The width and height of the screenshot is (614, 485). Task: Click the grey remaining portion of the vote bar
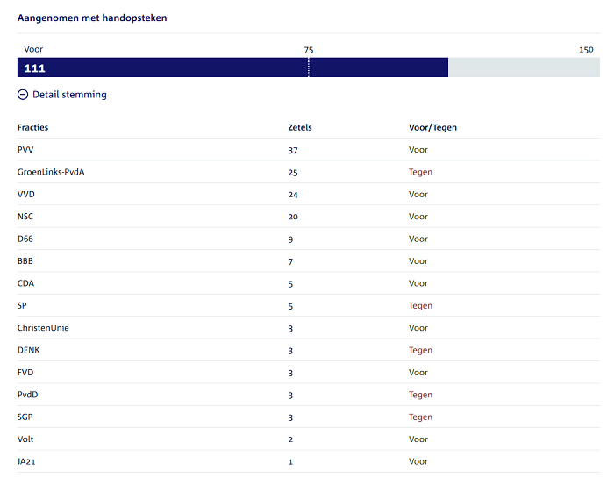click(524, 68)
